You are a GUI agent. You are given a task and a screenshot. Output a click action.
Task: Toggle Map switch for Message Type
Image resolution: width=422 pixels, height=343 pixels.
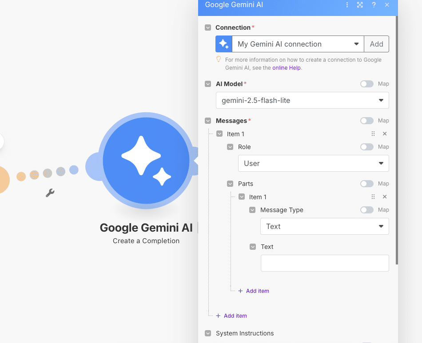[367, 210]
